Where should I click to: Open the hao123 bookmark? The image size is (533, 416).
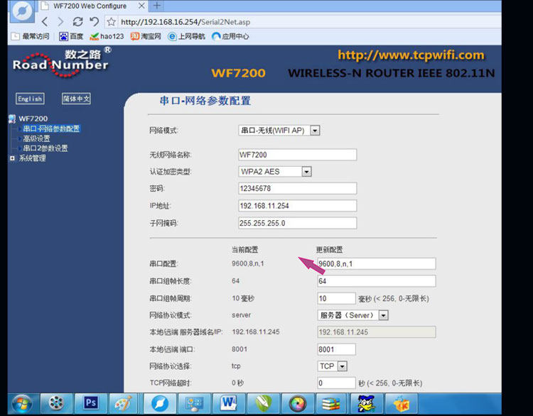pyautogui.click(x=107, y=36)
